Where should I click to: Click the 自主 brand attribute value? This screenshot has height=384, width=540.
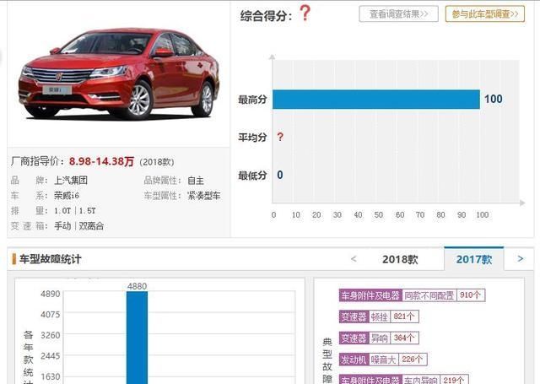[x=196, y=181]
